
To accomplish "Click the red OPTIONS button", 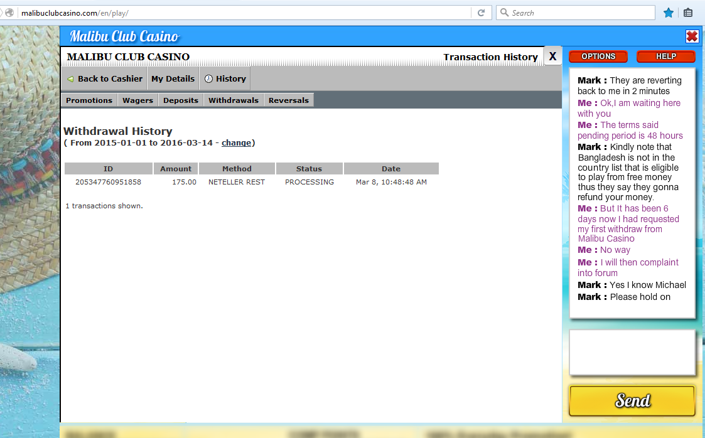I will click(598, 56).
